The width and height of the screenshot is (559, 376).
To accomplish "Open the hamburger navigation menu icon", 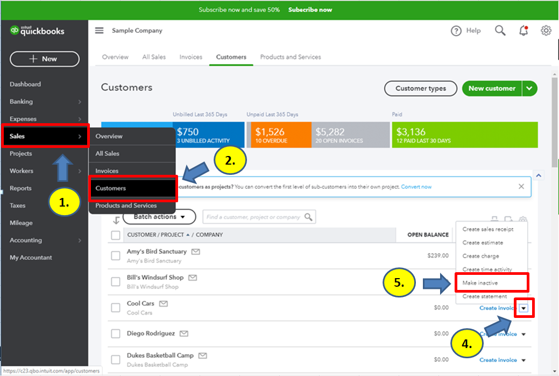I will tap(99, 31).
